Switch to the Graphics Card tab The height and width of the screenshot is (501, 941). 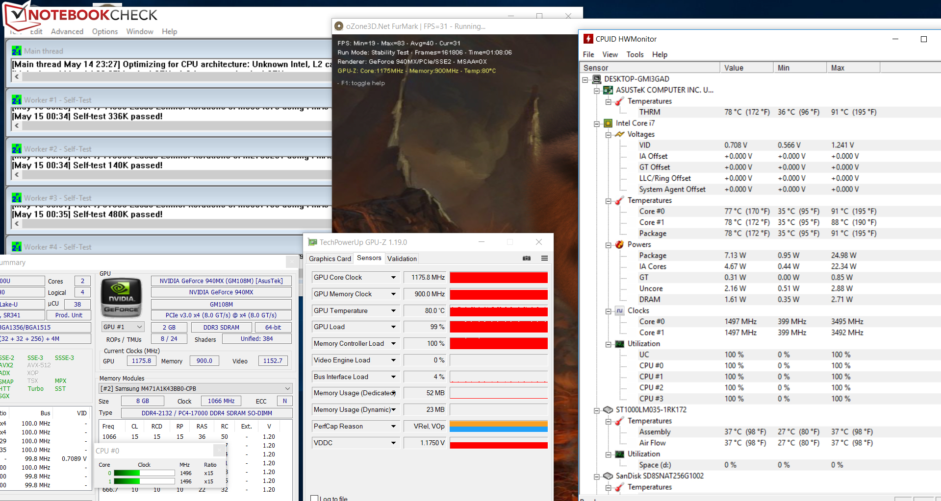click(x=330, y=259)
